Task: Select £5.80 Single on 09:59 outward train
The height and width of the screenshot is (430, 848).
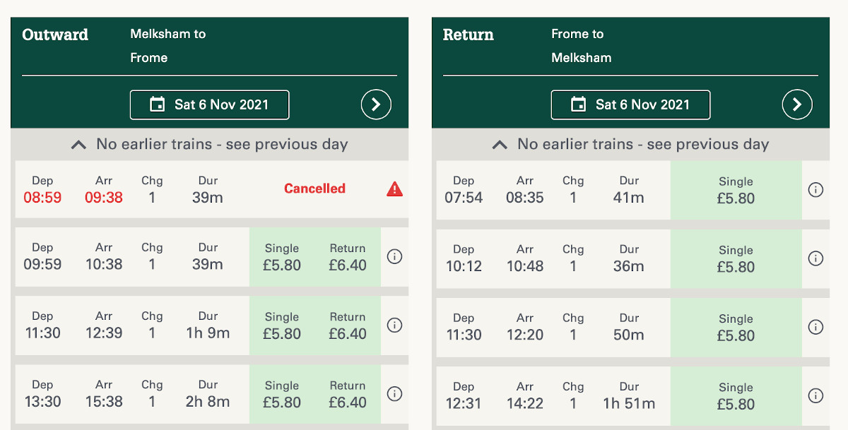Action: coord(282,257)
